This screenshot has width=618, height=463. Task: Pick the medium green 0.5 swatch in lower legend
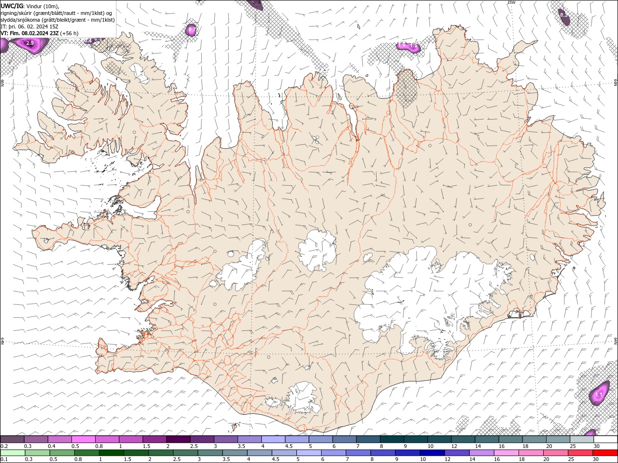(x=62, y=453)
